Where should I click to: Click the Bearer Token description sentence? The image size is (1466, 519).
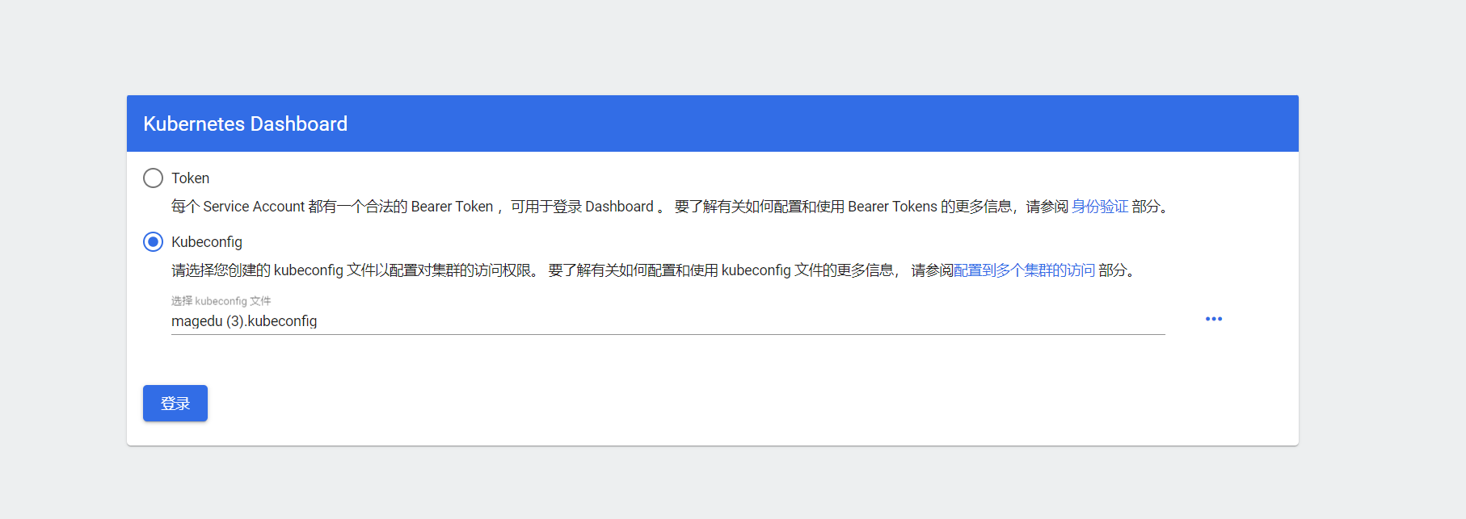pos(670,207)
